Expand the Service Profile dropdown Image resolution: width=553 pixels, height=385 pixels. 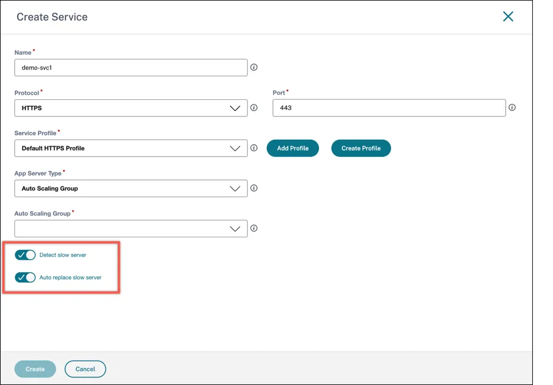tap(131, 148)
